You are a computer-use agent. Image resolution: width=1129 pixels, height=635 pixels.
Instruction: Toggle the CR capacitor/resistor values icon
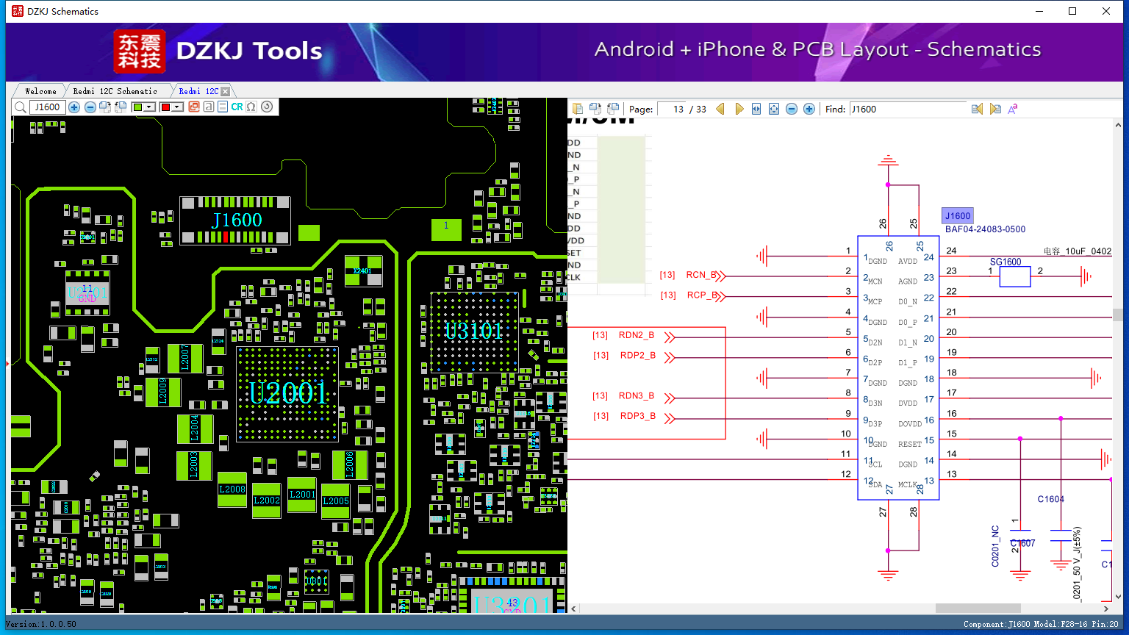pyautogui.click(x=237, y=107)
